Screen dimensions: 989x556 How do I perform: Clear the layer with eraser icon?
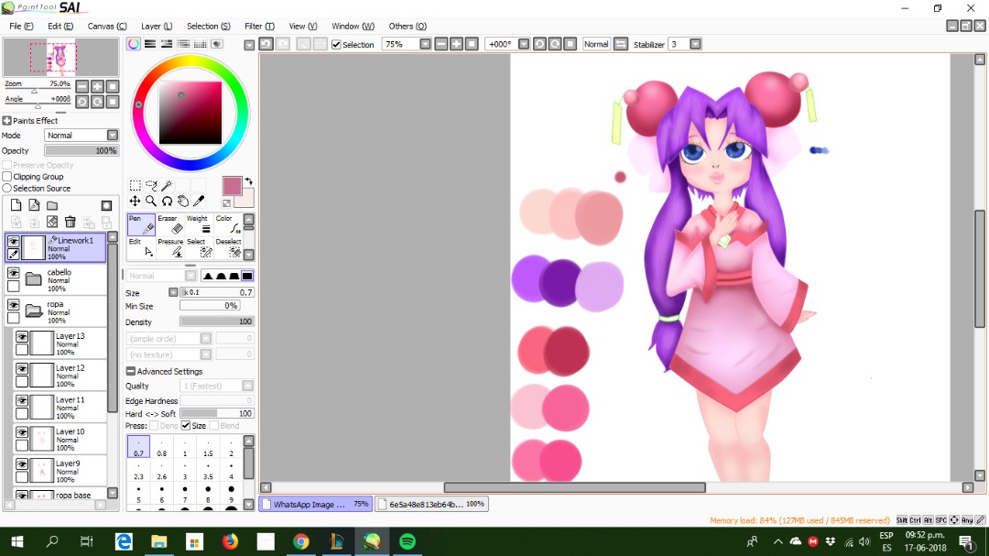52,222
